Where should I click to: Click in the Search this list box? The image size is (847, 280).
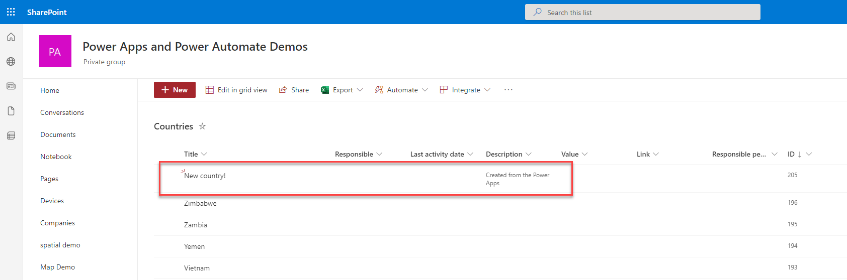click(x=643, y=13)
